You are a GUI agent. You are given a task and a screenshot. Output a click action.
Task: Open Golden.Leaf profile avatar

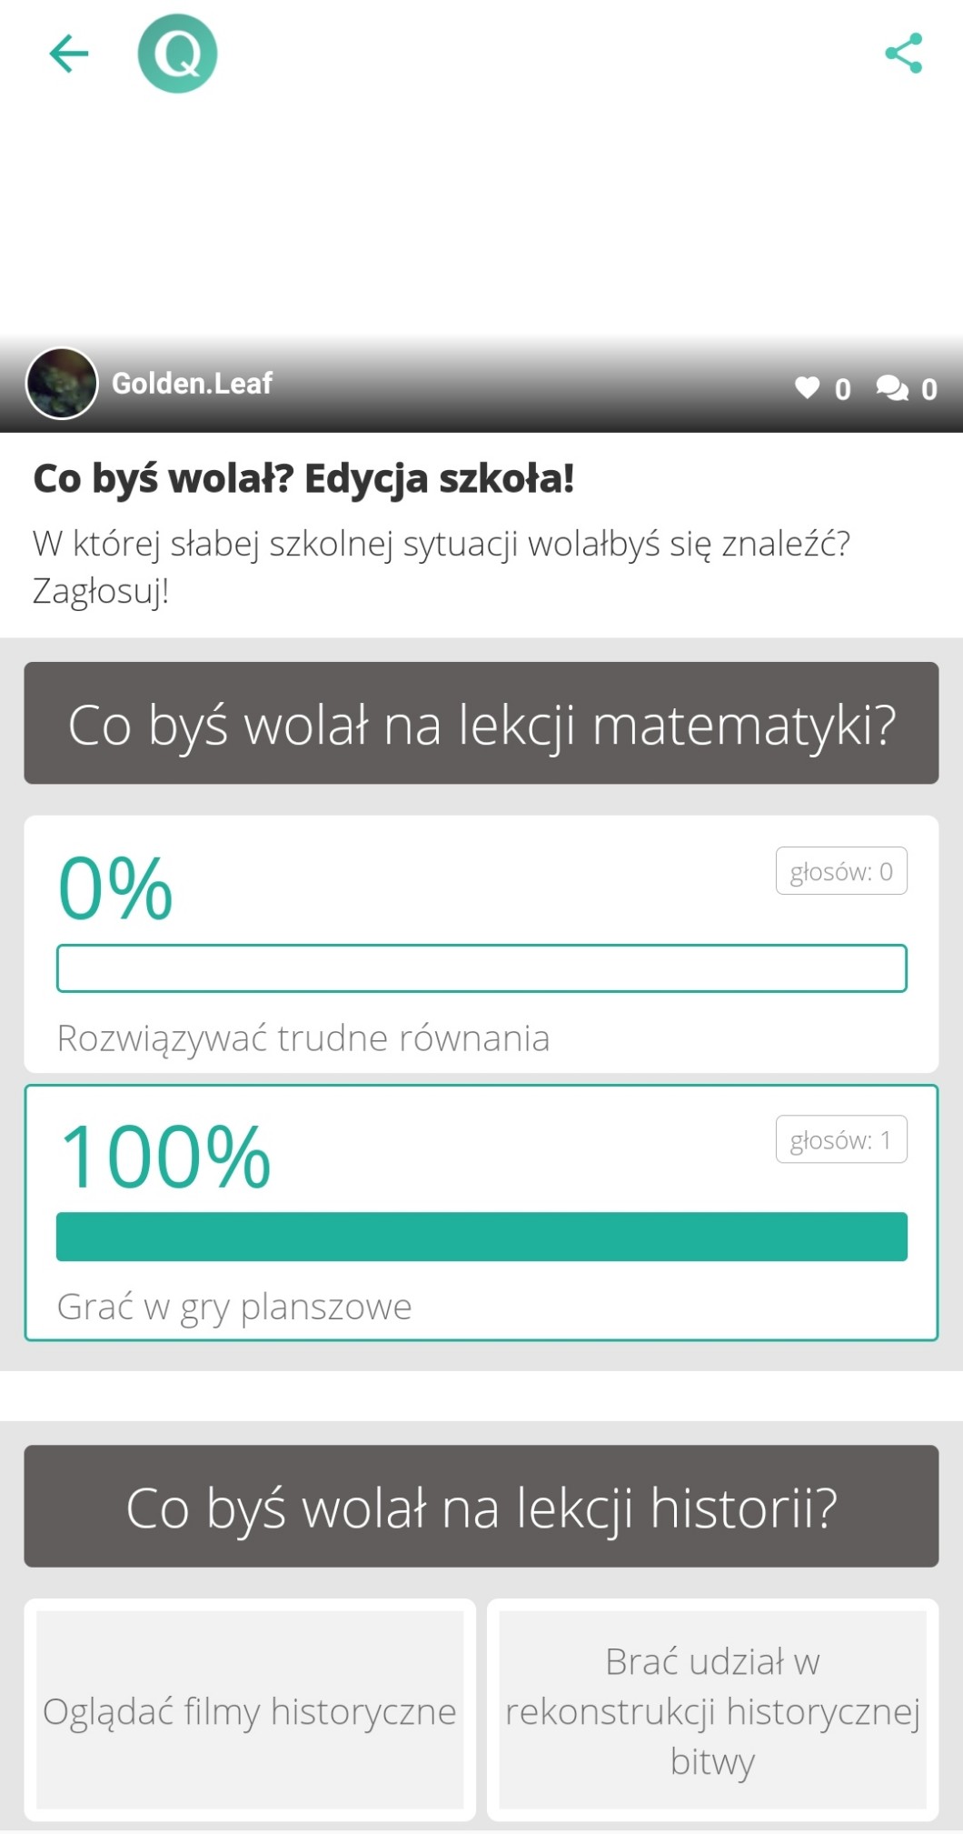62,384
